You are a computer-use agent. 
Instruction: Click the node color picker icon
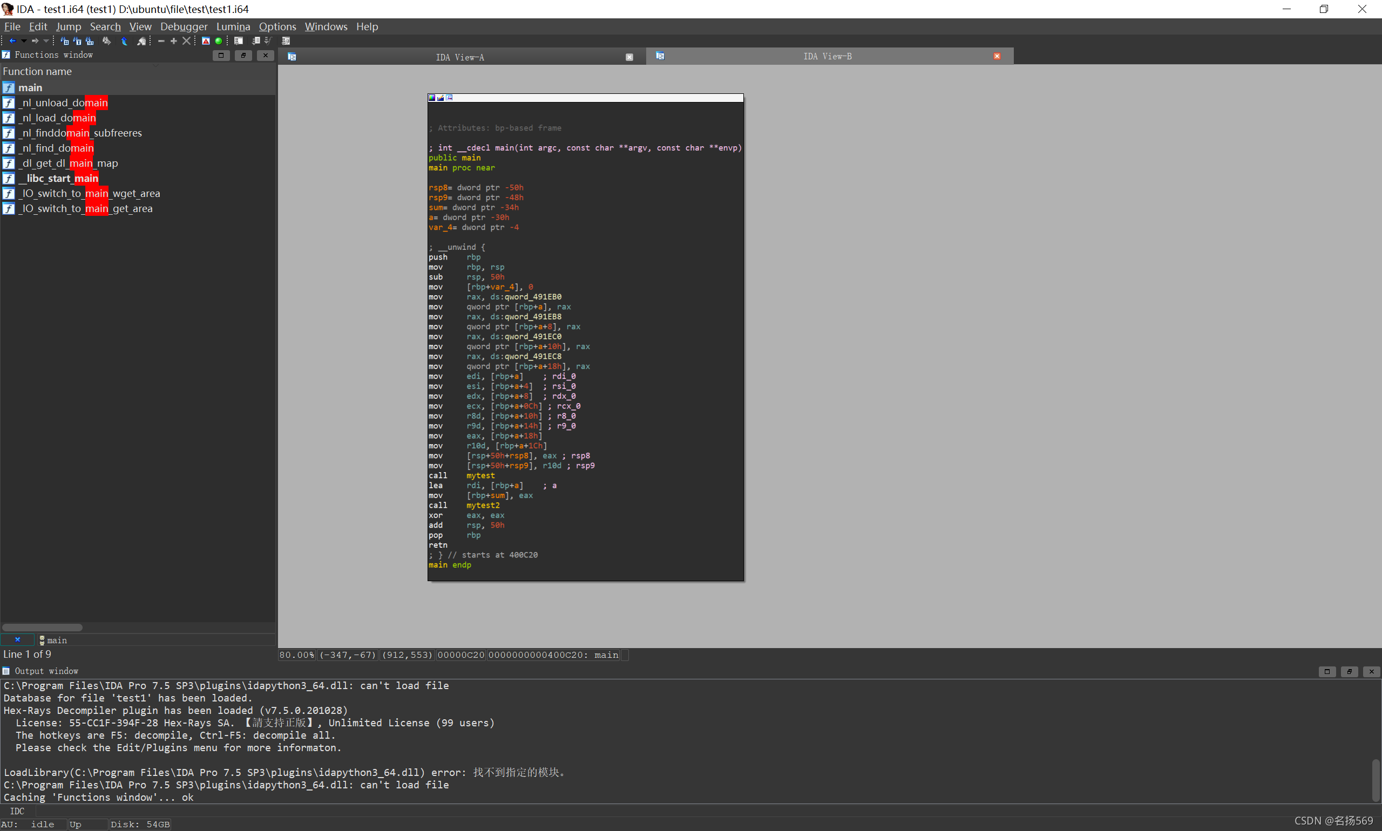coord(432,98)
